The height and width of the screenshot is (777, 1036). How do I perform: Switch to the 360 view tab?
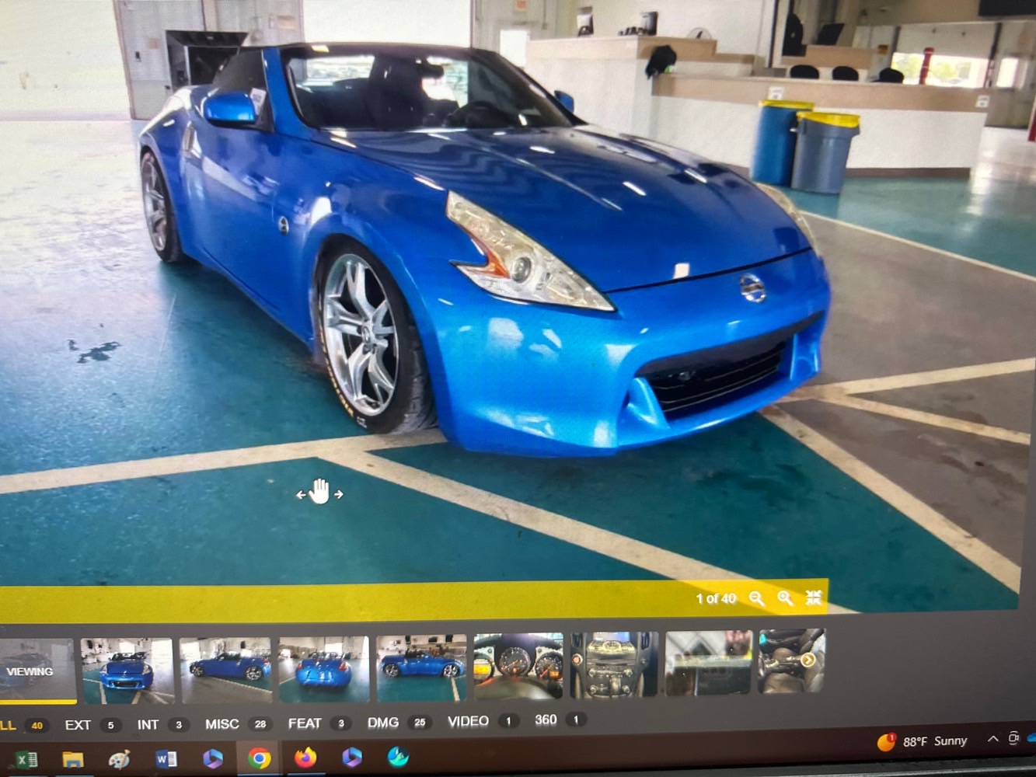(560, 720)
